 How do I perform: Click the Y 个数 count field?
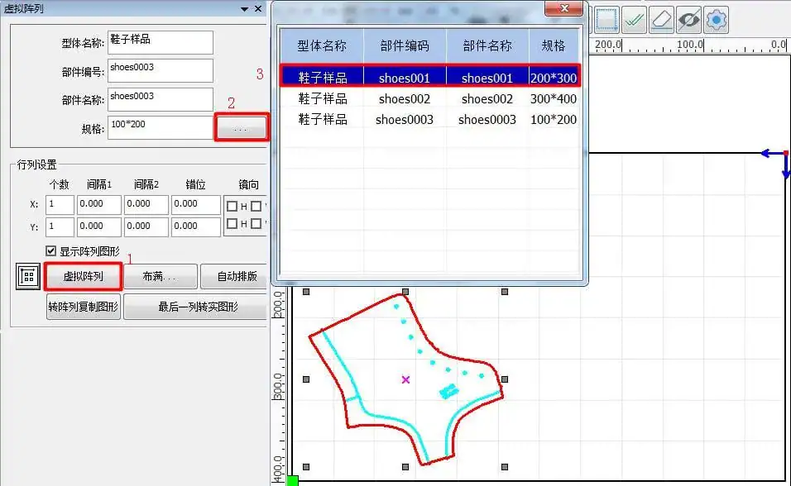pos(60,226)
